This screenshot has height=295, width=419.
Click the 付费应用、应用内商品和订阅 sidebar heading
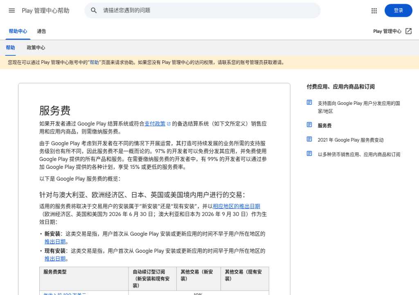341,87
